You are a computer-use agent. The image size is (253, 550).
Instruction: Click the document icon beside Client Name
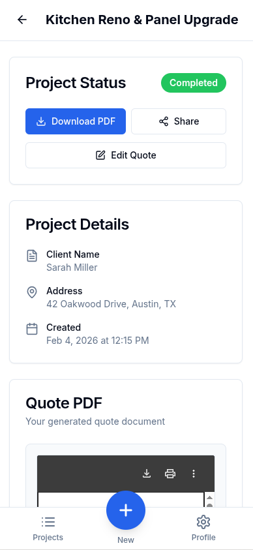click(32, 255)
